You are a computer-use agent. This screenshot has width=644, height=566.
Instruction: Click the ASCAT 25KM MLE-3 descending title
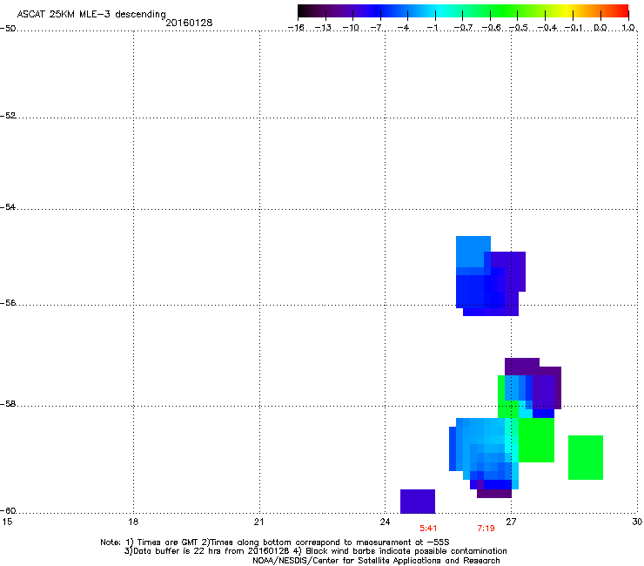pyautogui.click(x=91, y=14)
